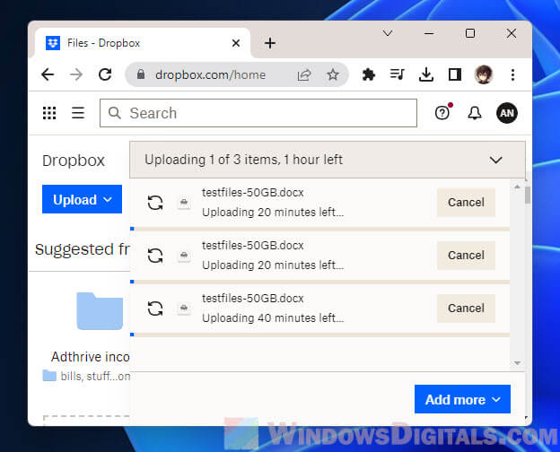Click sync icon of second upload item

(155, 256)
